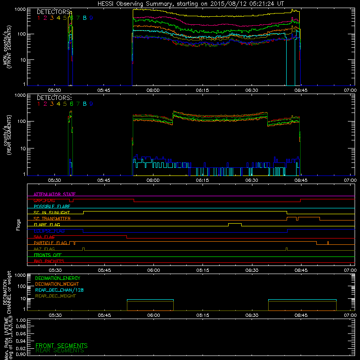Screen dimensions: 360x360
Task: Click the FRONTS_OFF flag label
Action: pyautogui.click(x=48, y=255)
